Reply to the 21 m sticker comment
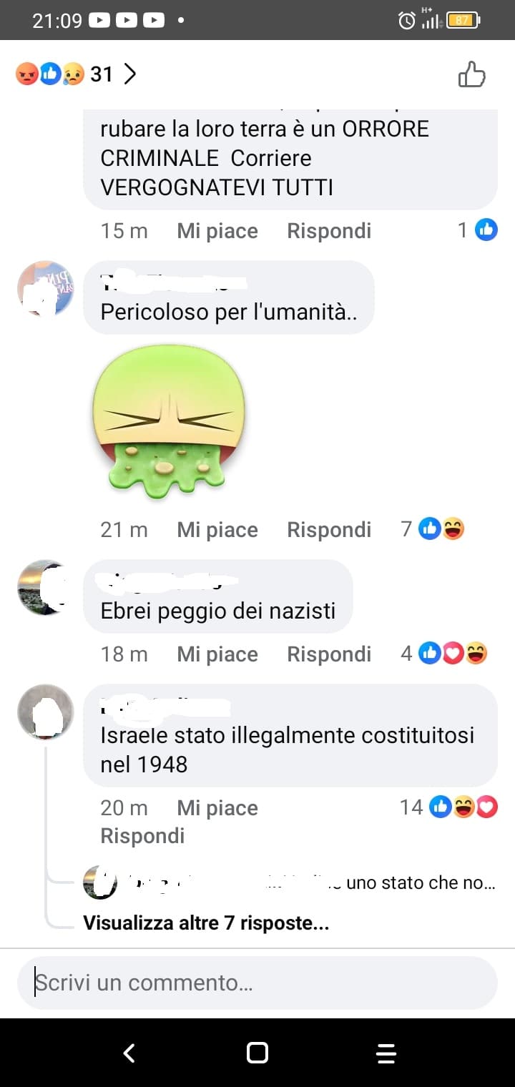The image size is (515, 1087). (x=329, y=530)
